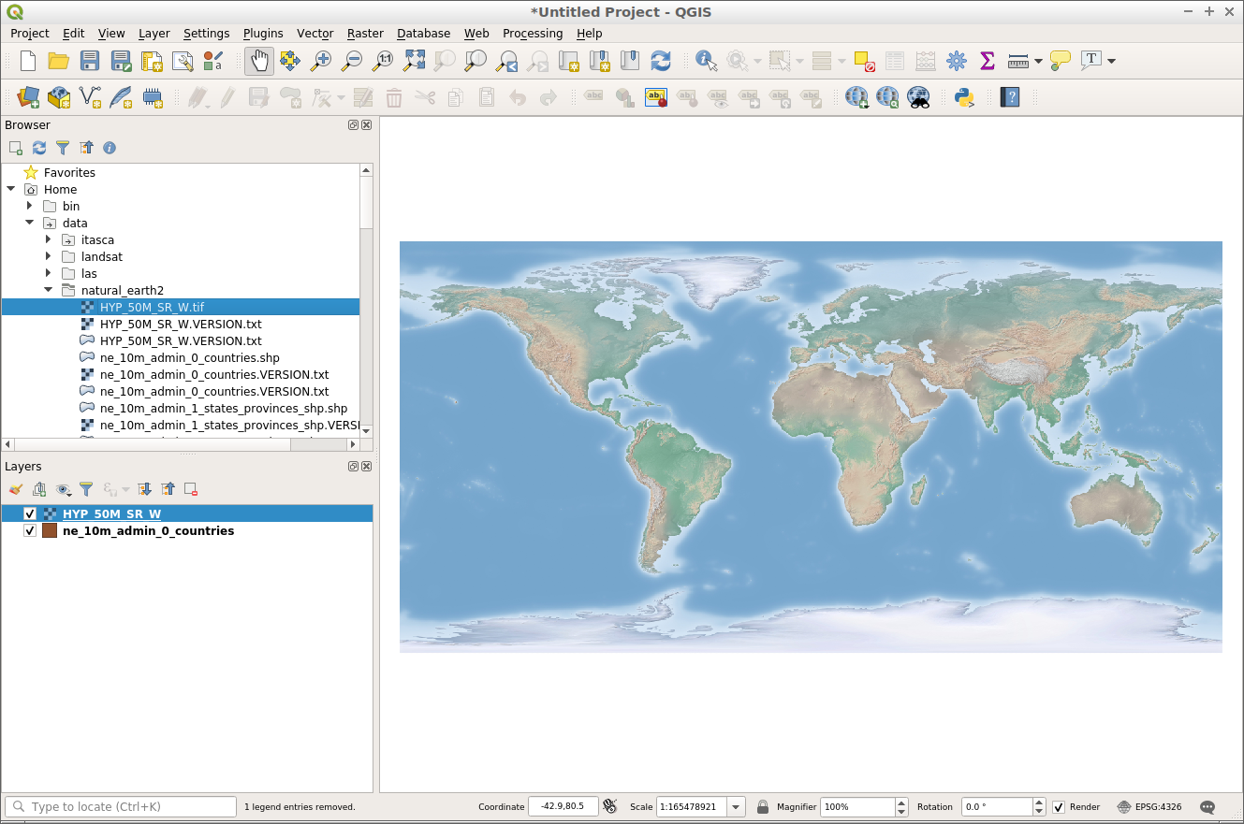Screen dimensions: 1244x824
Task: Collapse the Home tree node
Action: (11, 189)
